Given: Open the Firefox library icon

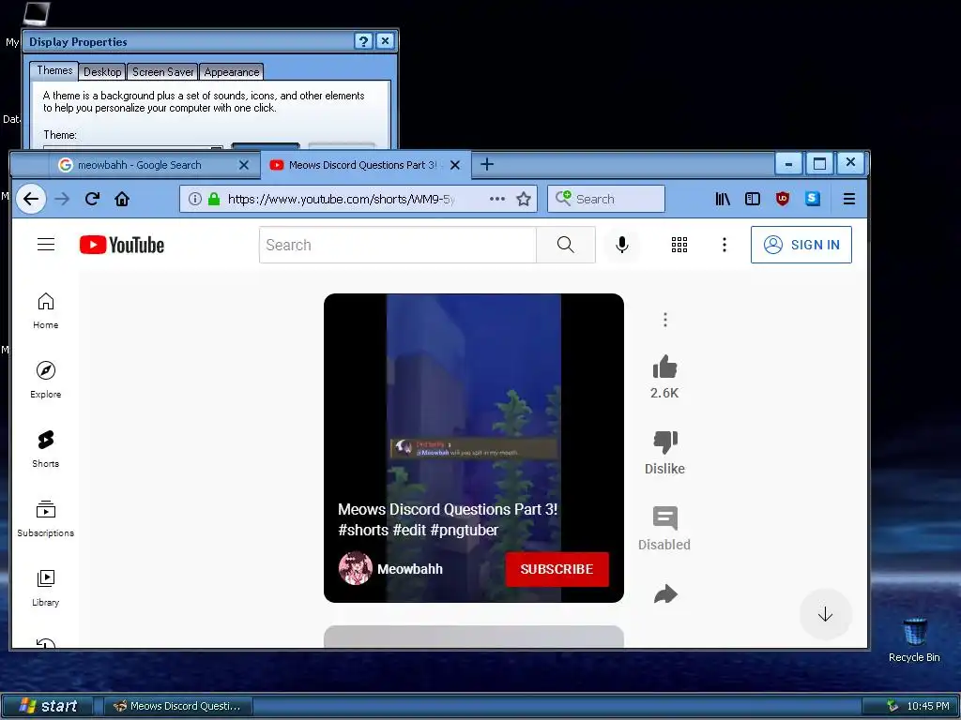Looking at the screenshot, I should [x=723, y=199].
